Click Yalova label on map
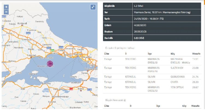This screenshot has height=110, width=205. coord(88,69)
